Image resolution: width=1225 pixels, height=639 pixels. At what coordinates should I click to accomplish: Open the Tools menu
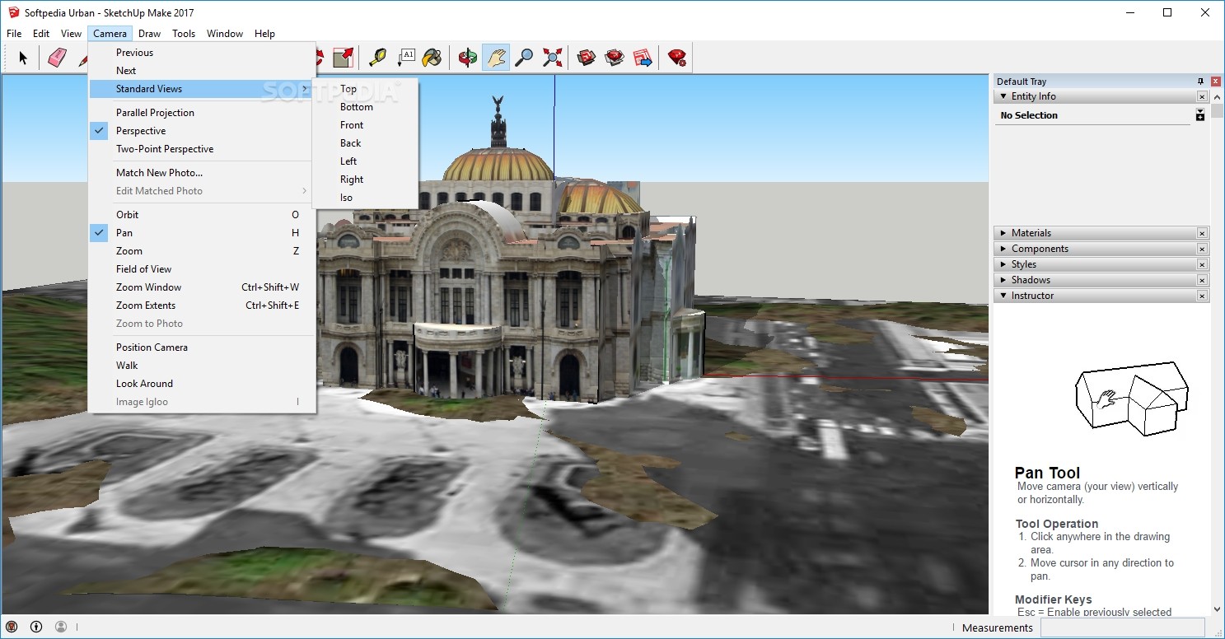click(184, 34)
